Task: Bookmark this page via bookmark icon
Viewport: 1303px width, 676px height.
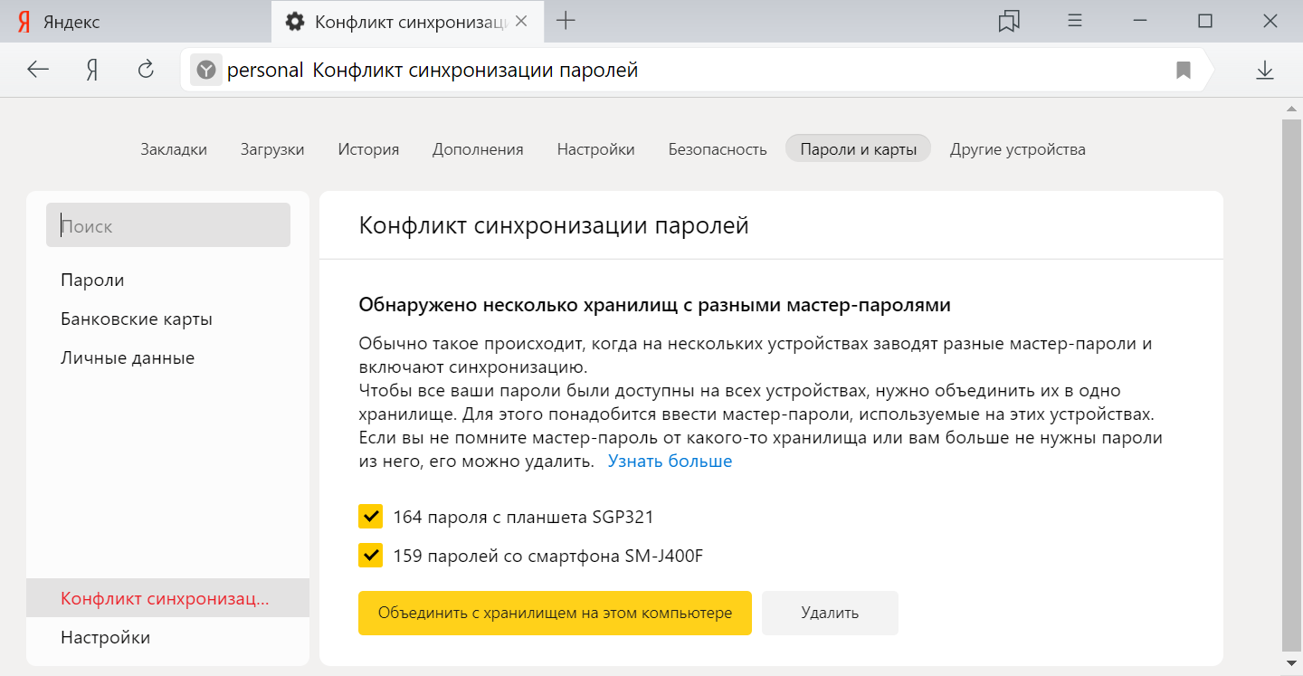Action: (x=1183, y=70)
